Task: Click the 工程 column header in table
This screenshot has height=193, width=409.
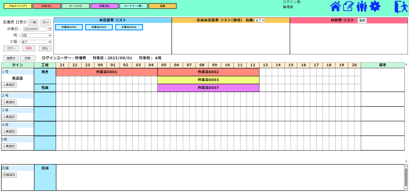Action: click(x=45, y=65)
